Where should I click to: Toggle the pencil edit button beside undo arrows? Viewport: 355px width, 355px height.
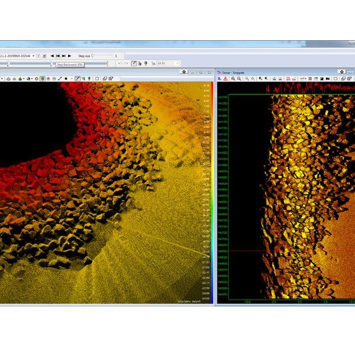tap(134, 63)
